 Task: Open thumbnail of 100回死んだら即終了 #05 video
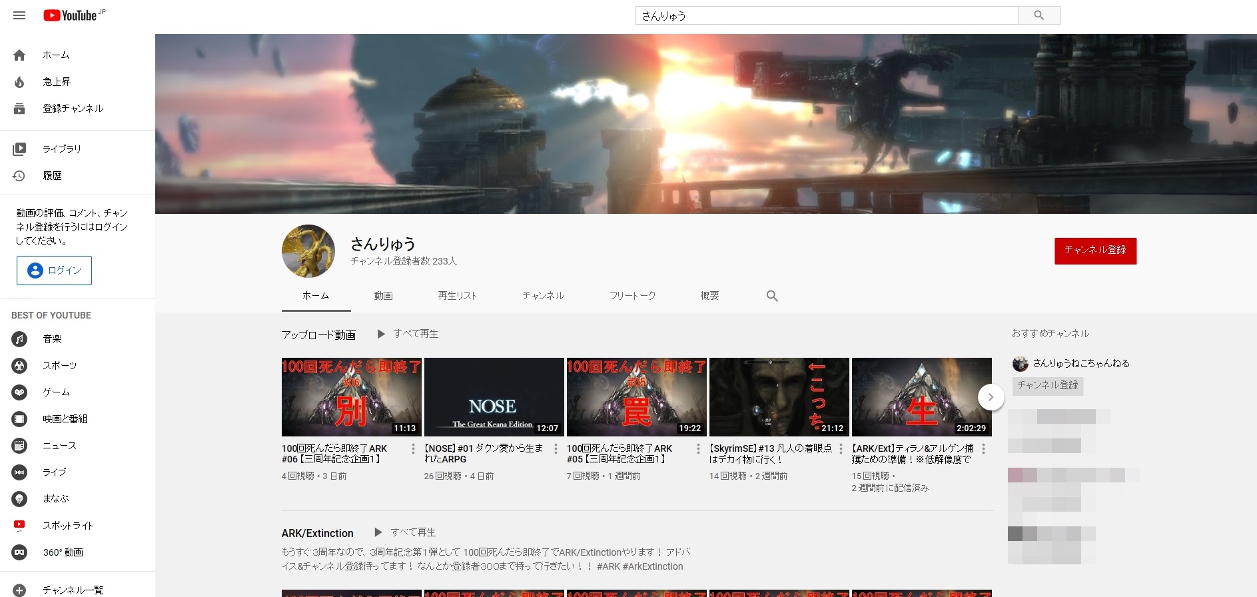(x=637, y=397)
